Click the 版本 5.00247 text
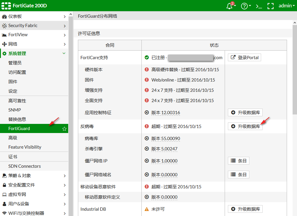297x216 pixels. pyautogui.click(x=164, y=149)
